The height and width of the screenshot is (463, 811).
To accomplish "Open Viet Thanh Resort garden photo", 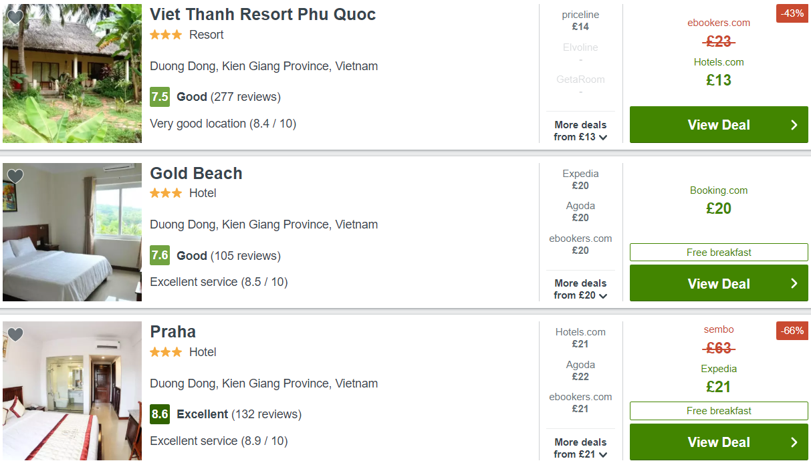I will click(72, 73).
